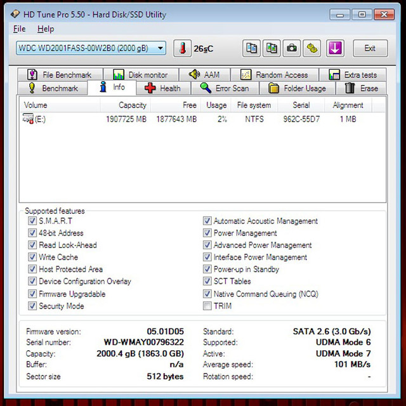The width and height of the screenshot is (406, 406).
Task: Toggle the Native Command Queuing (NCQ) checkbox
Action: (x=207, y=294)
